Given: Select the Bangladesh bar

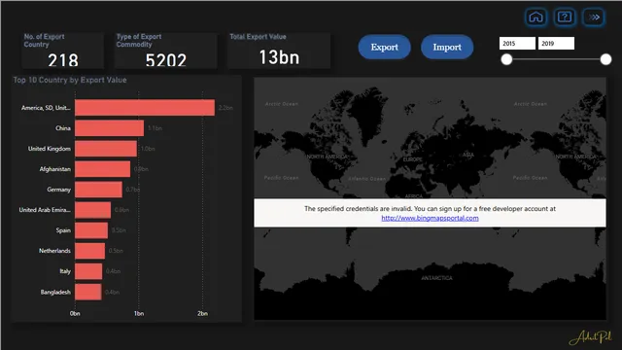Looking at the screenshot, I should coord(88,292).
